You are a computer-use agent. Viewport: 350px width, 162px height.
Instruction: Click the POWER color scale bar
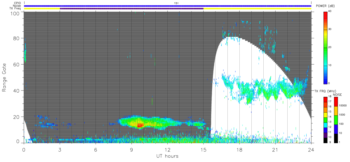(325, 47)
